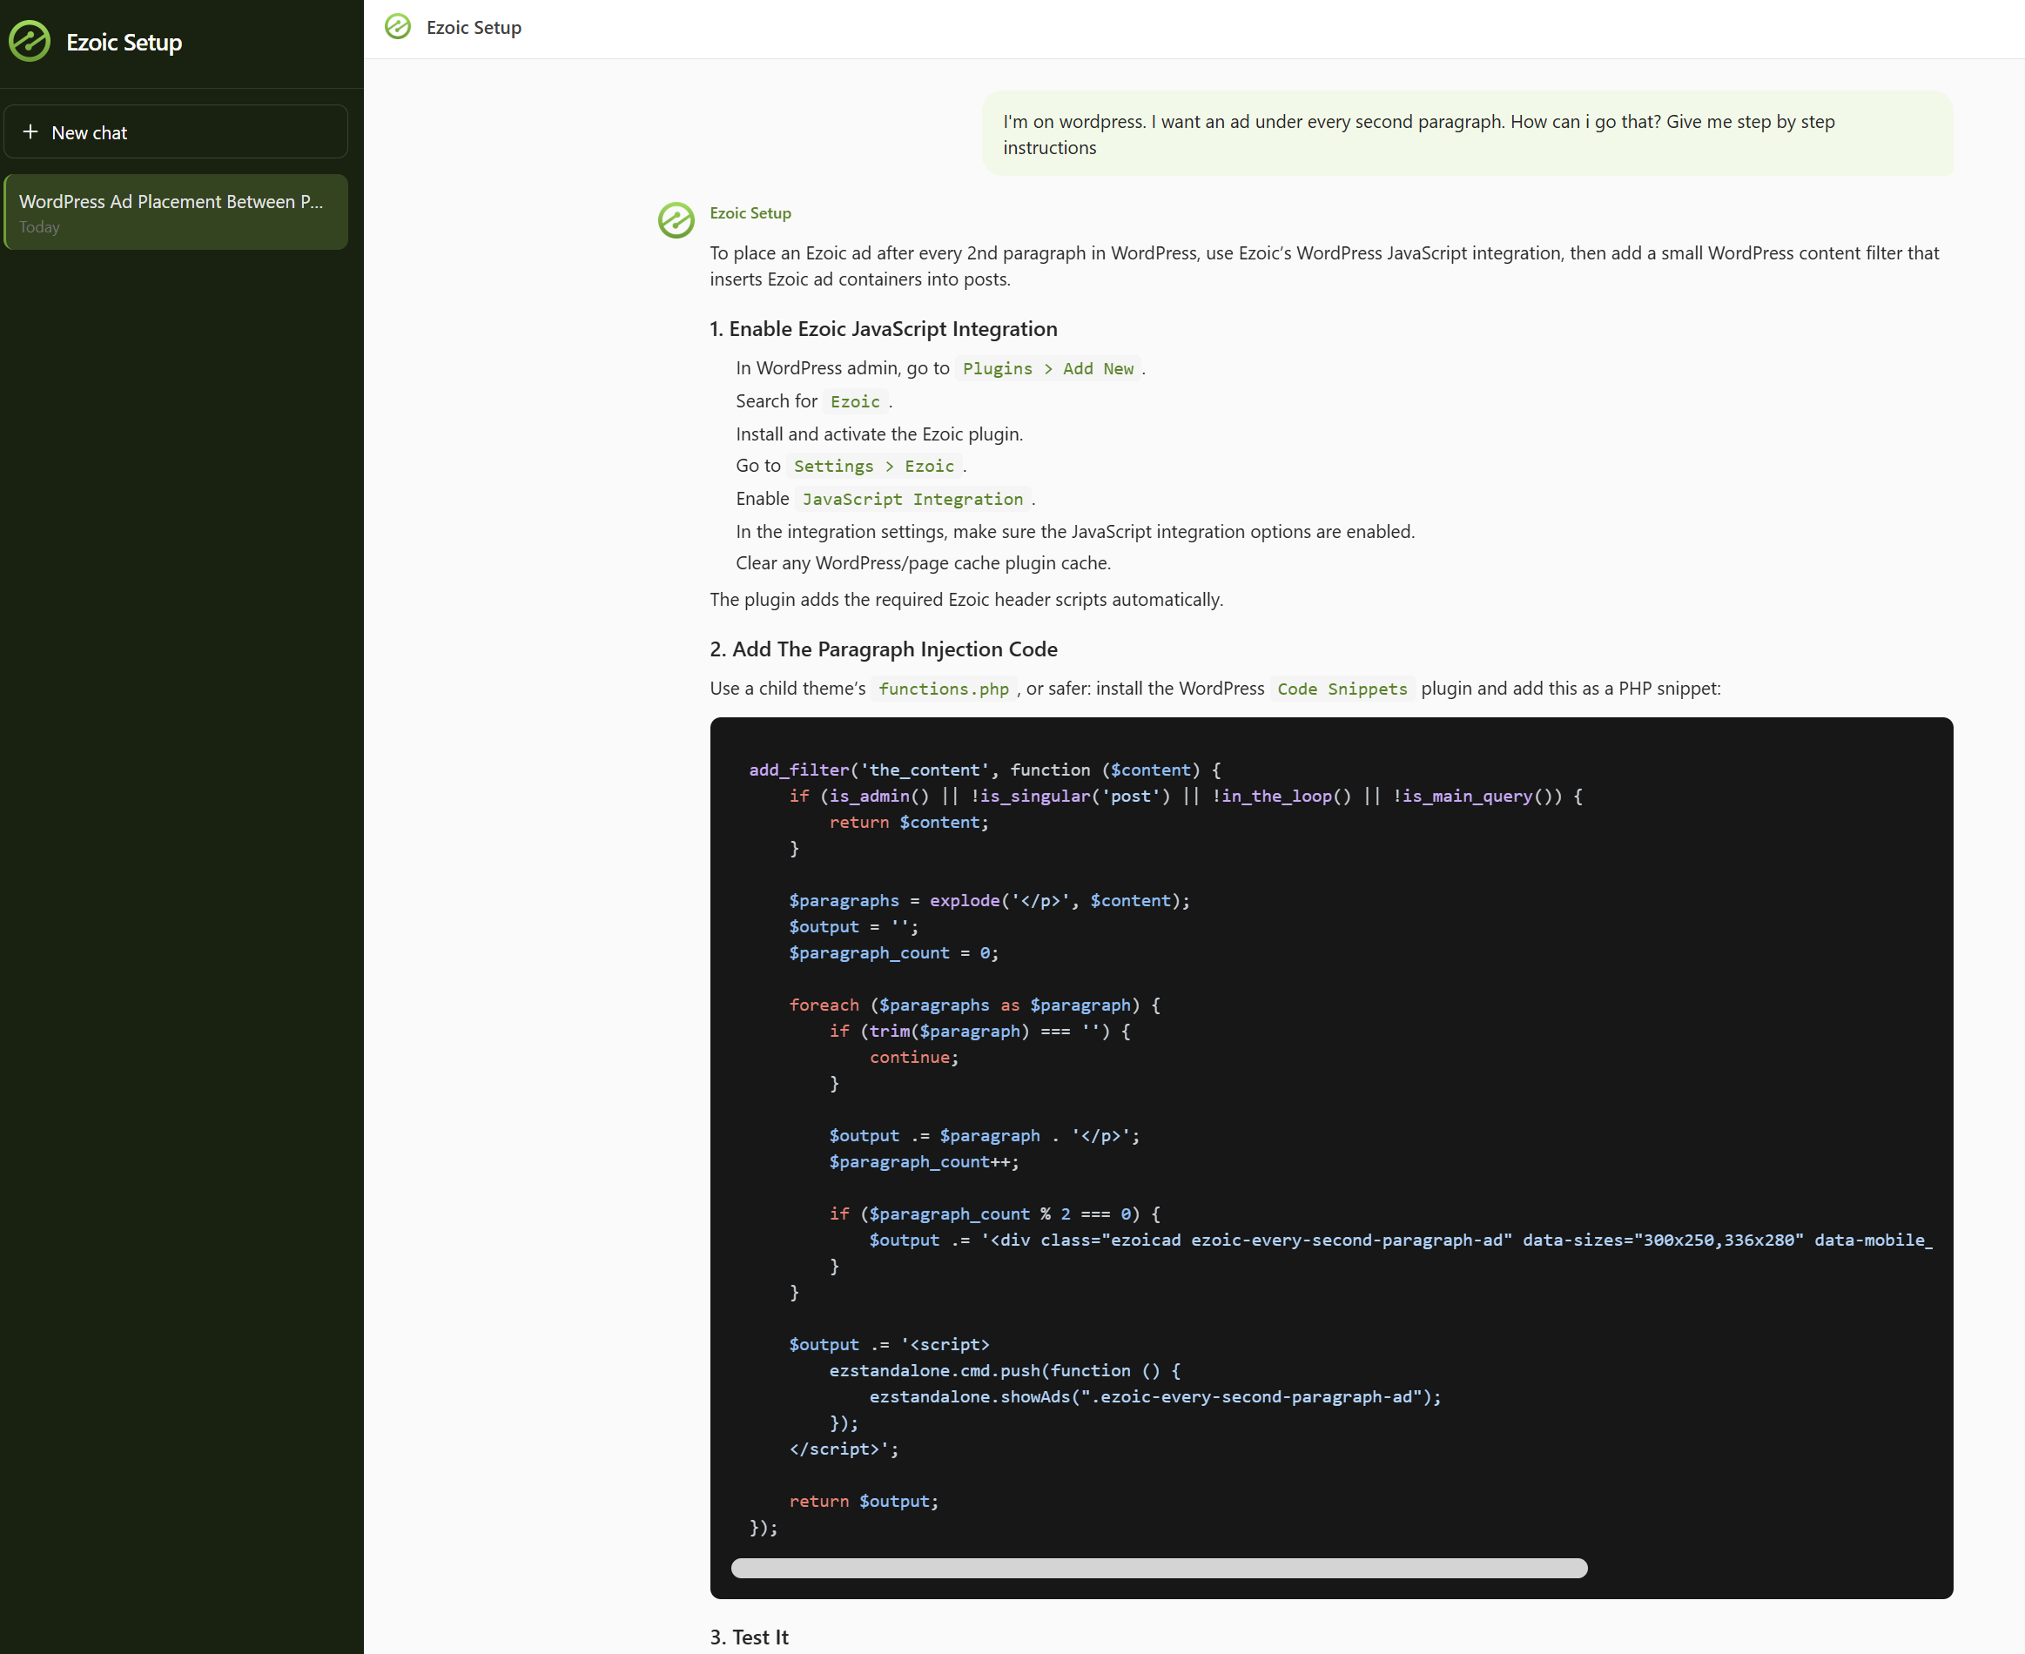2025x1654 pixels.
Task: Click the Ezoic avatar beside the assistant reply
Action: pos(676,220)
